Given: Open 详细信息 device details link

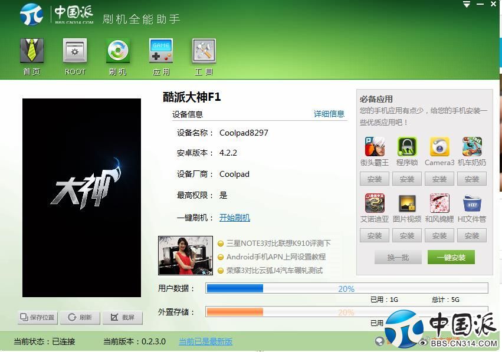Looking at the screenshot, I should point(329,114).
